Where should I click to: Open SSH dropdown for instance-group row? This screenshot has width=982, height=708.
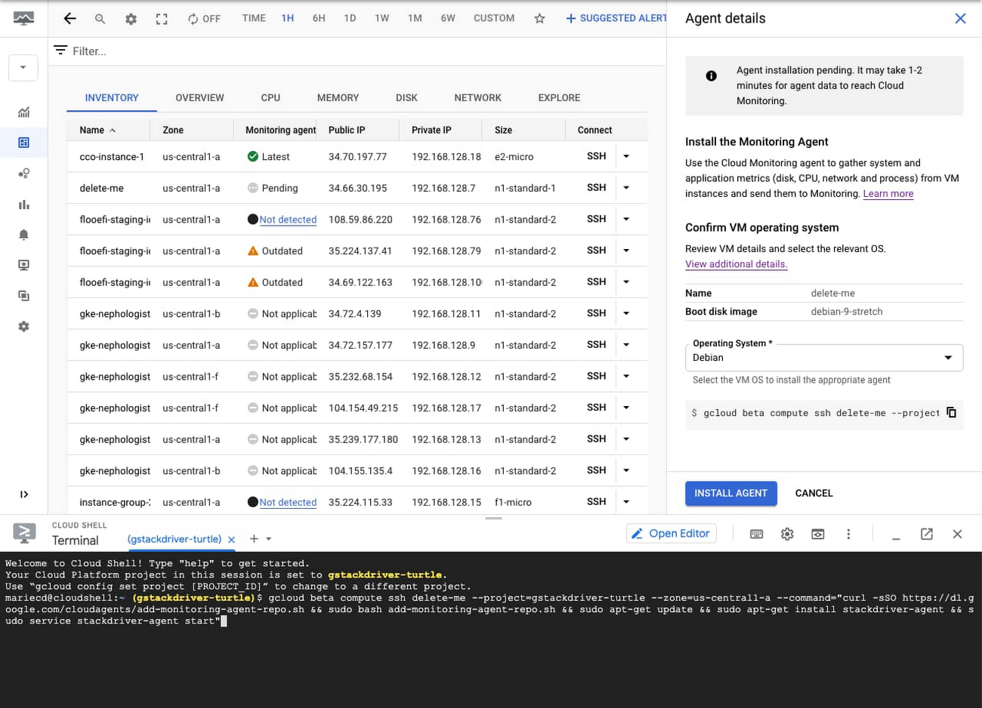point(626,501)
